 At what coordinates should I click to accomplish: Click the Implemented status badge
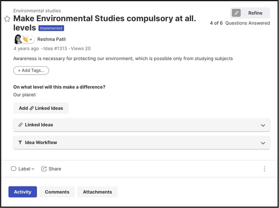[x=51, y=28]
